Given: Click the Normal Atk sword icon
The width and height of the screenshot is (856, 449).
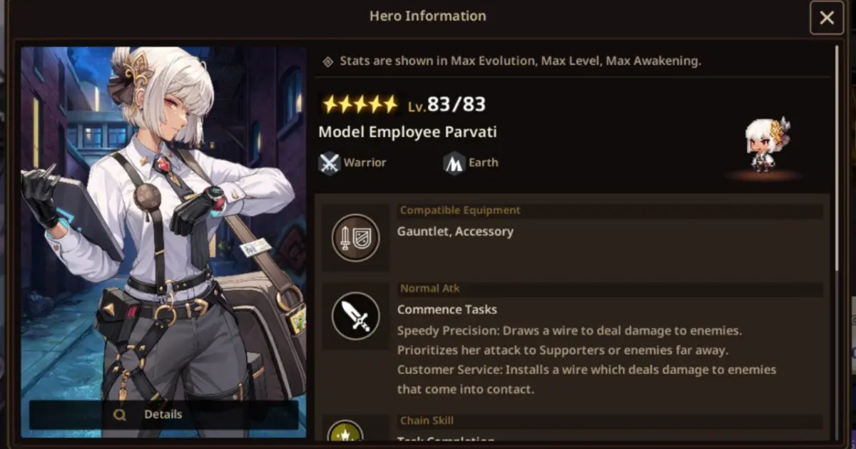Looking at the screenshot, I should [355, 316].
